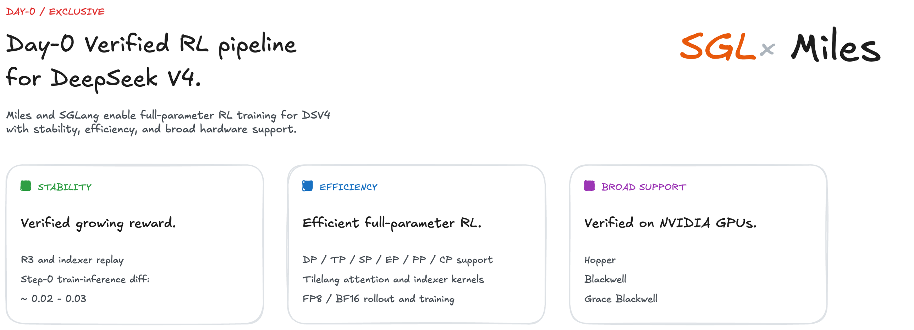
Task: Click the blue square Efficiency marker
Action: click(x=307, y=186)
